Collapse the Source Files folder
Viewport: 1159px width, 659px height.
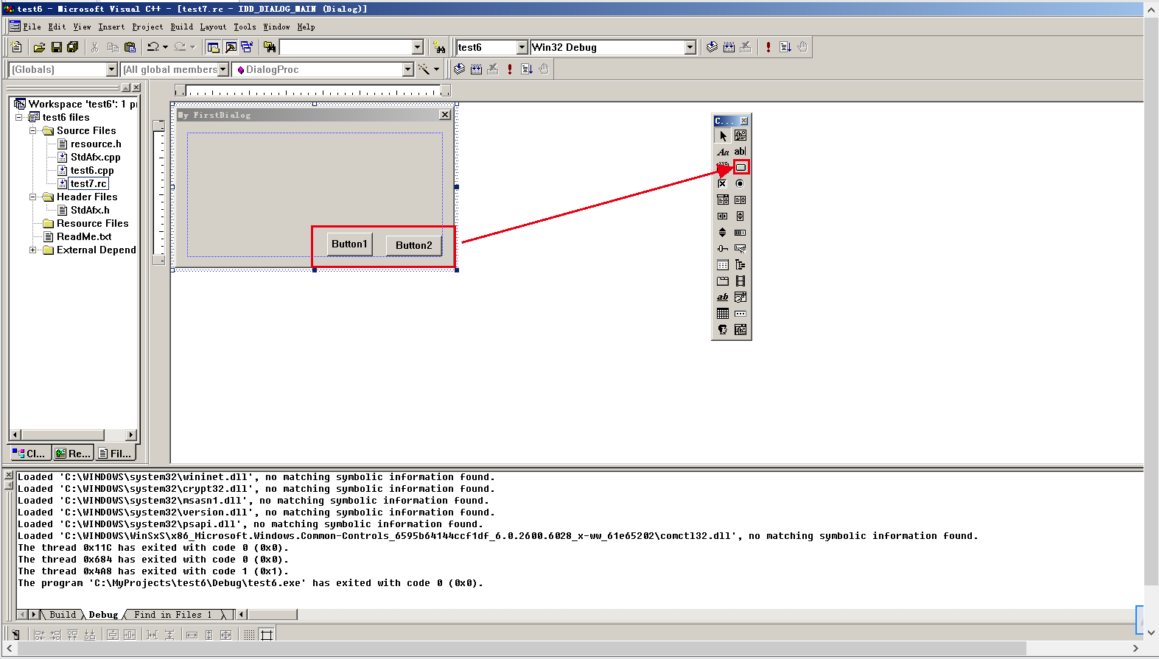[x=32, y=131]
